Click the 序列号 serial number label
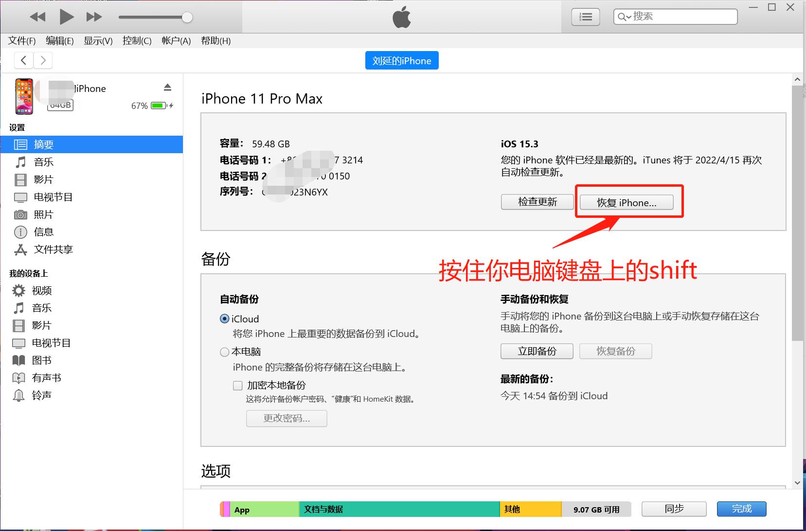The height and width of the screenshot is (531, 806). tap(236, 192)
